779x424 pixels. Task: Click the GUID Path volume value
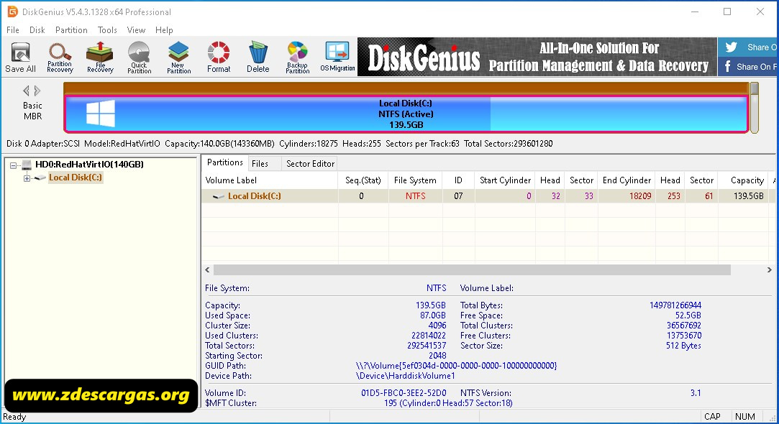coord(456,365)
